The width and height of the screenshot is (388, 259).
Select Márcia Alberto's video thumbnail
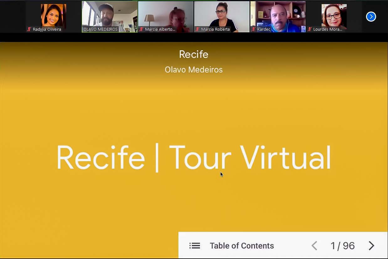166,17
